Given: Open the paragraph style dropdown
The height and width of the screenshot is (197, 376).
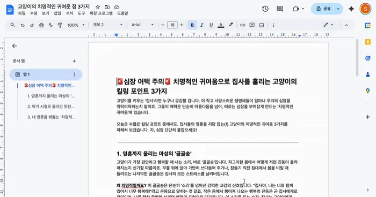Looking at the screenshot, I should tap(107, 25).
